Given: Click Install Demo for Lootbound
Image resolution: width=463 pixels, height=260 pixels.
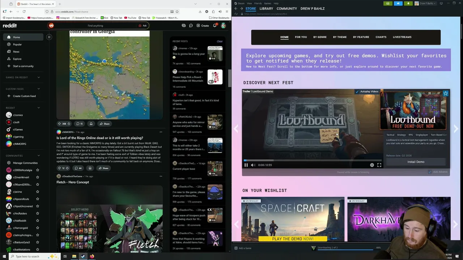Looking at the screenshot, I should tap(416, 162).
